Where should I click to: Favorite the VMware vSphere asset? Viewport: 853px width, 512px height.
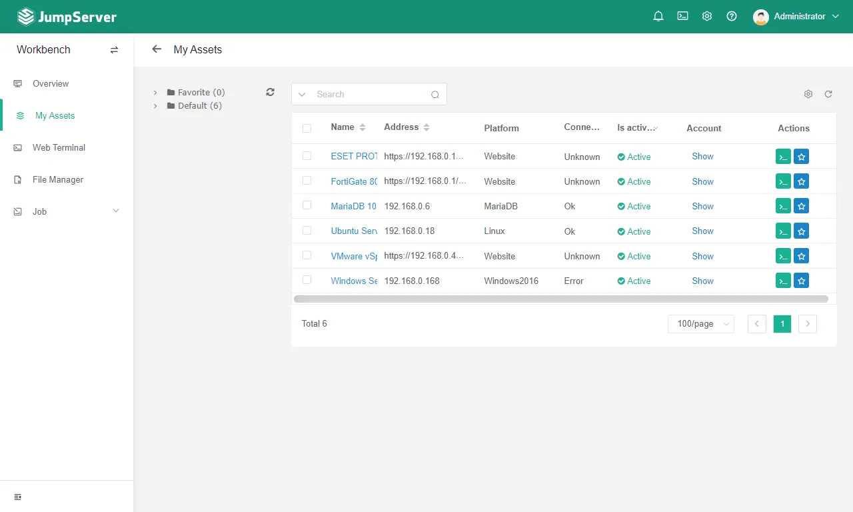(802, 256)
